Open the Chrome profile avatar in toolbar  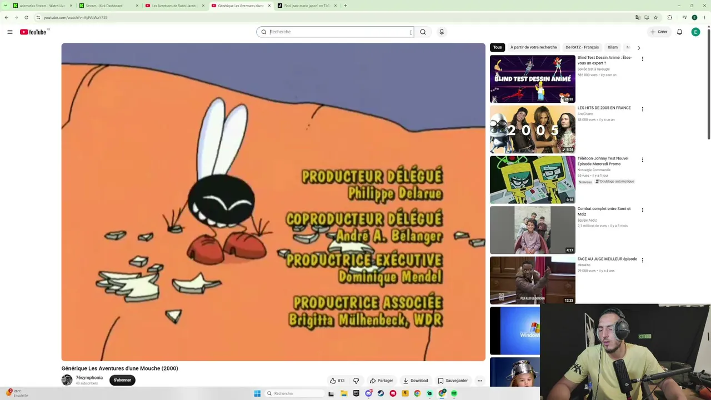[694, 17]
